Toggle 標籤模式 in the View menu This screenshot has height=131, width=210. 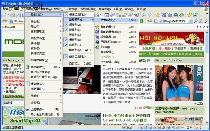(44, 84)
